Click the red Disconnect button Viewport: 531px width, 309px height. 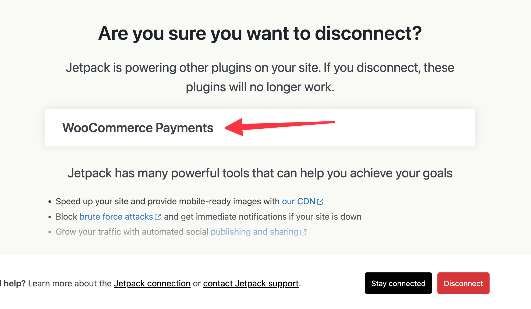coord(463,283)
